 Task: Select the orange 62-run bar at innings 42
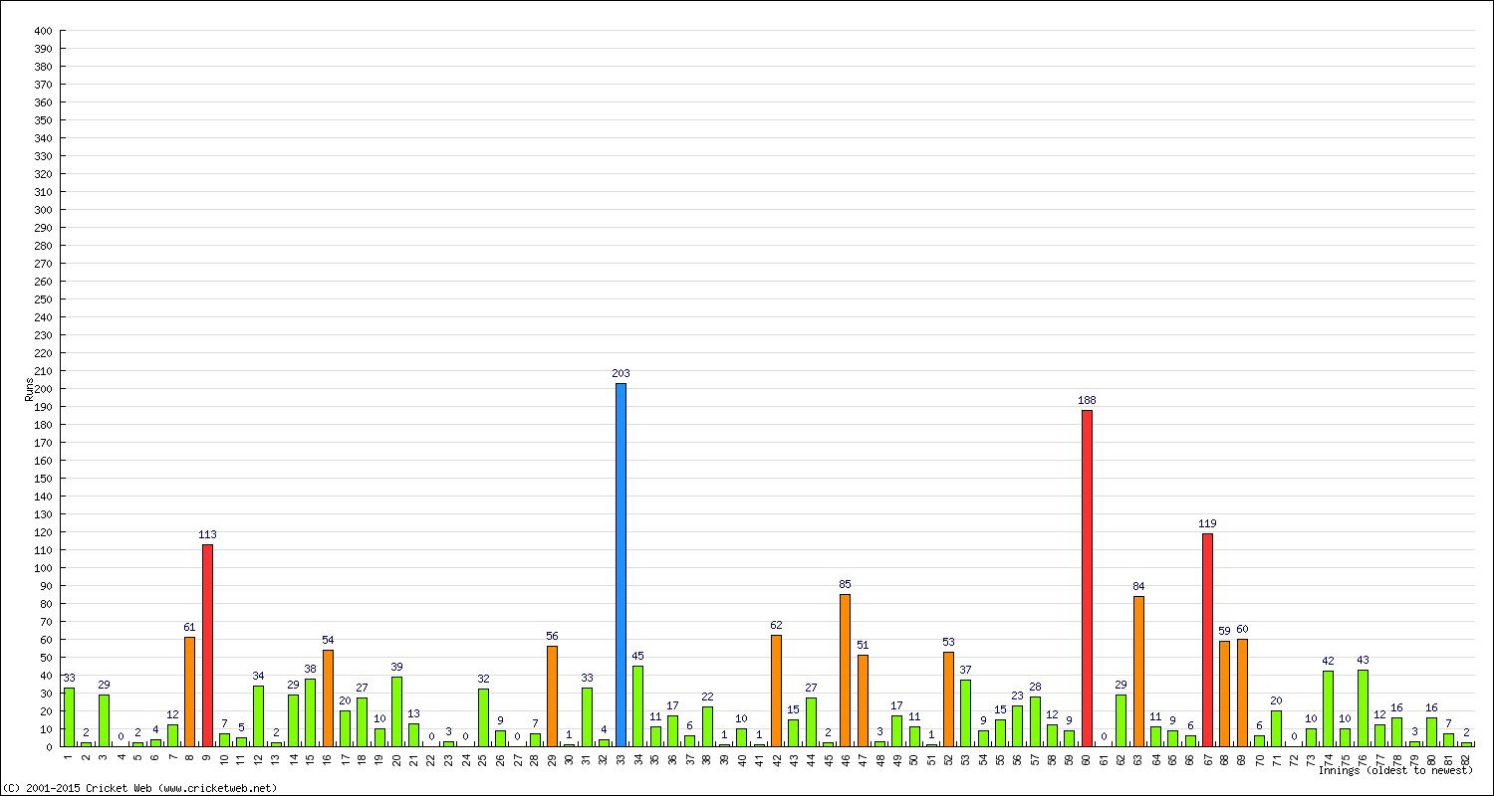776,691
